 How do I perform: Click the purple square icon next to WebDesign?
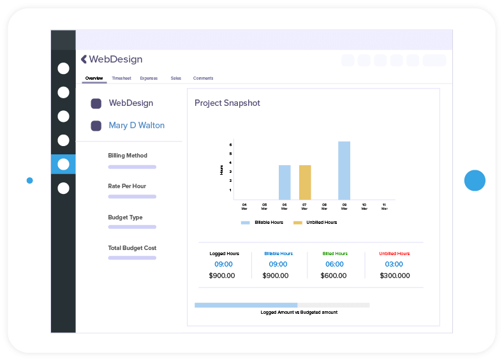[x=96, y=103]
